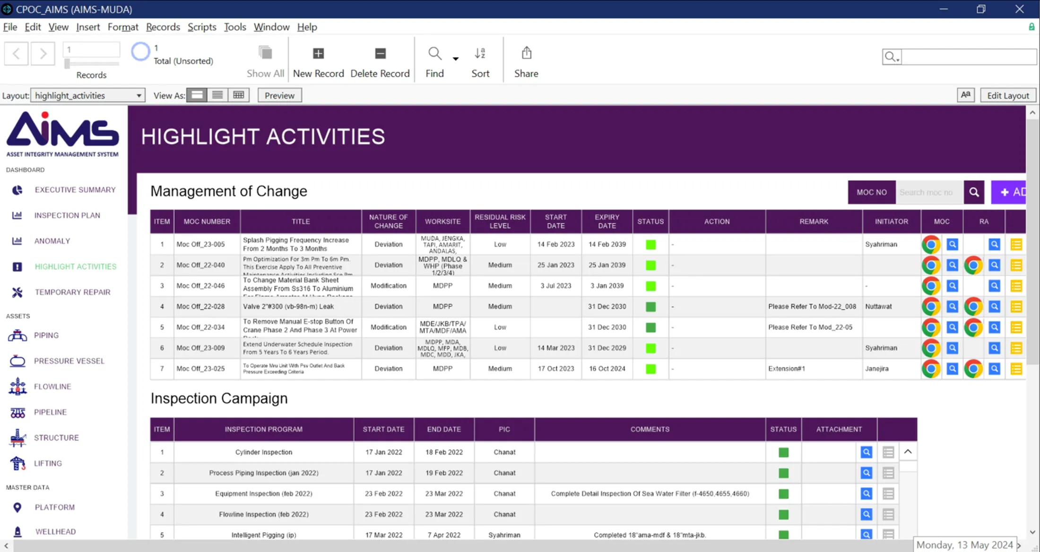Viewport: 1040px width, 552px height.
Task: Click remark 'Please Refer To Mod-22_008'
Action: [812, 306]
